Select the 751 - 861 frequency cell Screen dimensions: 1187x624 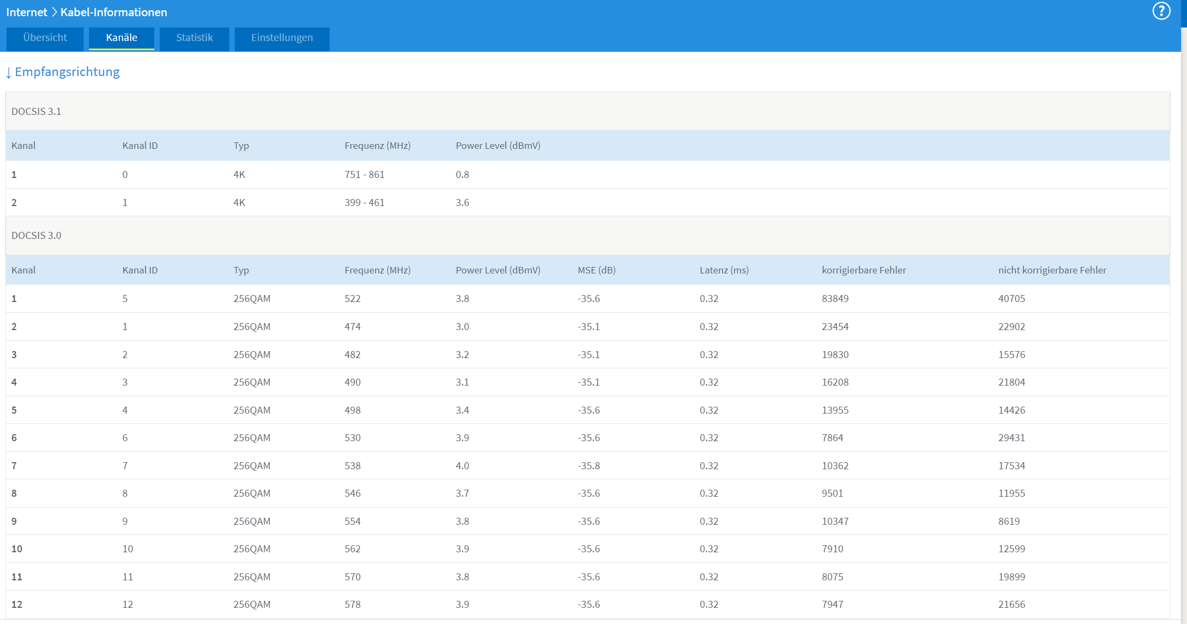click(364, 175)
